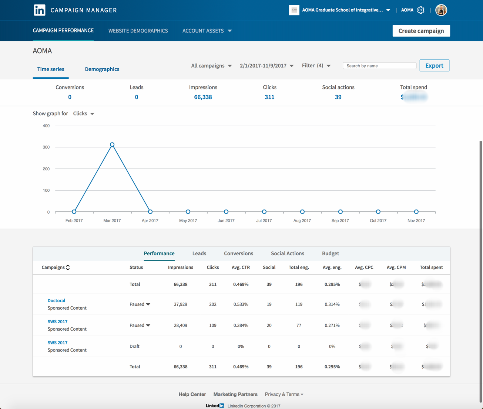Click SWS 2017 impressions value 28,409
Image resolution: width=483 pixels, height=409 pixels.
(181, 326)
